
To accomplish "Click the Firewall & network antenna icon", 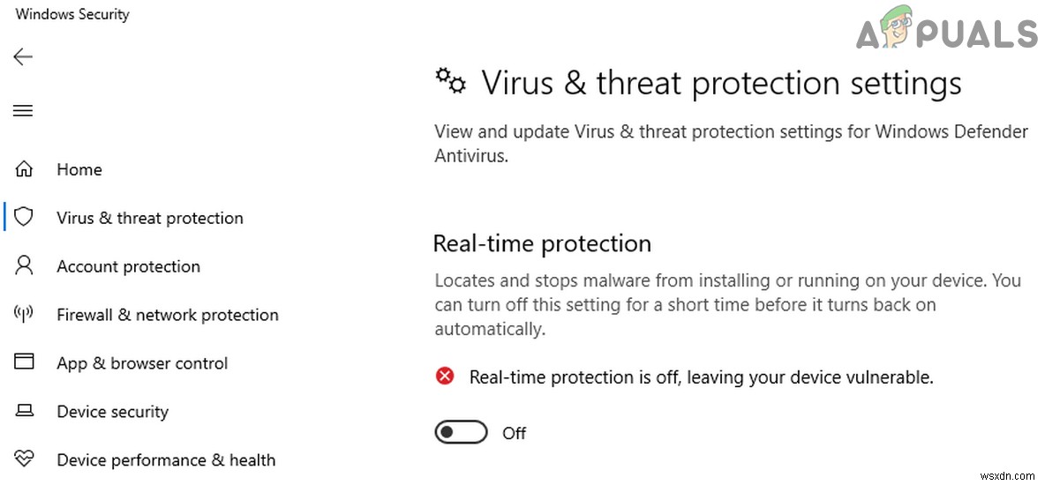I will 25,314.
